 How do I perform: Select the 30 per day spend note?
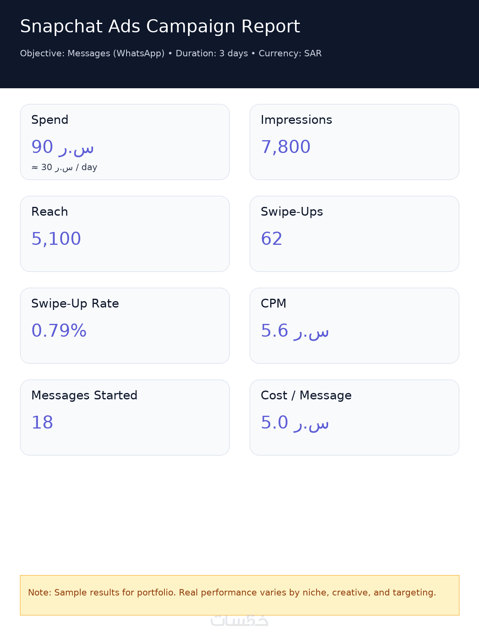64,167
